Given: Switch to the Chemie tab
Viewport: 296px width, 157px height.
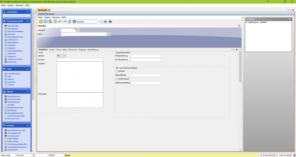Looking at the screenshot, I should pos(58,49).
